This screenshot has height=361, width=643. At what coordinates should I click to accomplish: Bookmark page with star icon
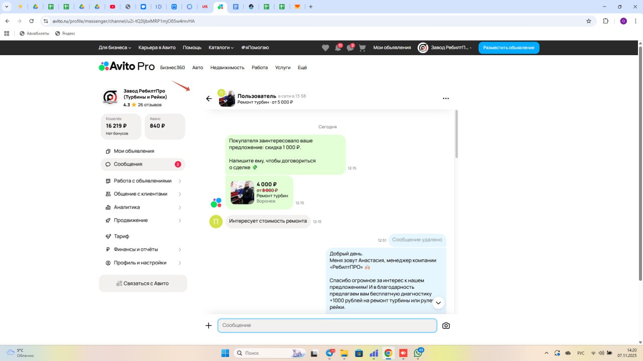[x=589, y=21]
